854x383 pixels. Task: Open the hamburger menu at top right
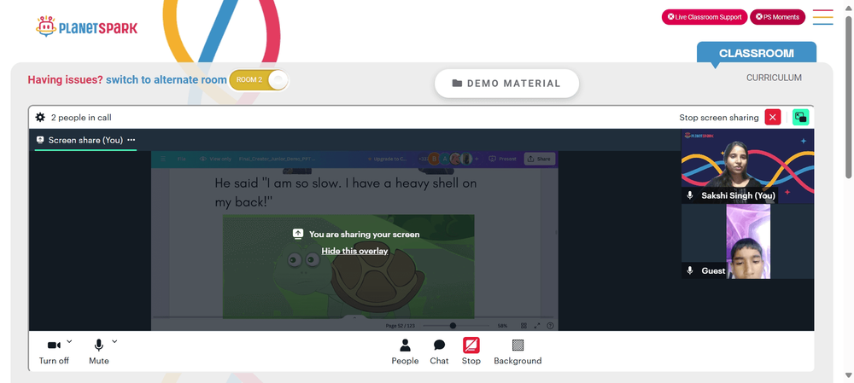822,17
